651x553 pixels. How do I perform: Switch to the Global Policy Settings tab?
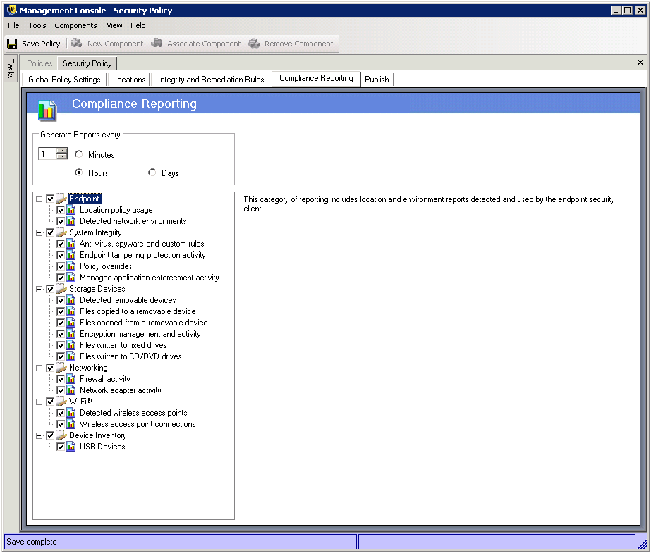[64, 79]
